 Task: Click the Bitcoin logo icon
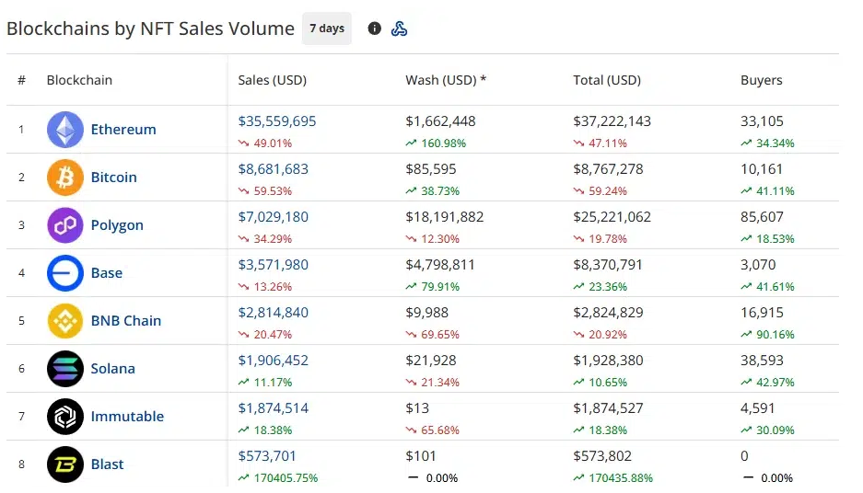click(x=65, y=178)
